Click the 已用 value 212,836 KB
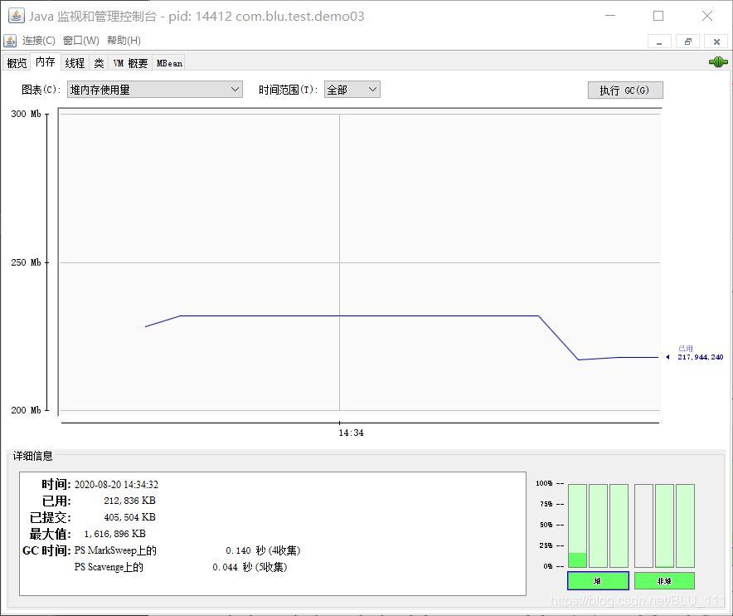Image resolution: width=733 pixels, height=616 pixels. pos(129,501)
